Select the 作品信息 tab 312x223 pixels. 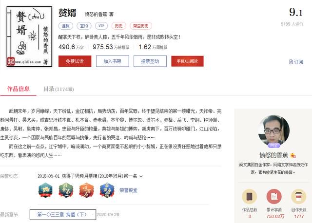click(19, 89)
